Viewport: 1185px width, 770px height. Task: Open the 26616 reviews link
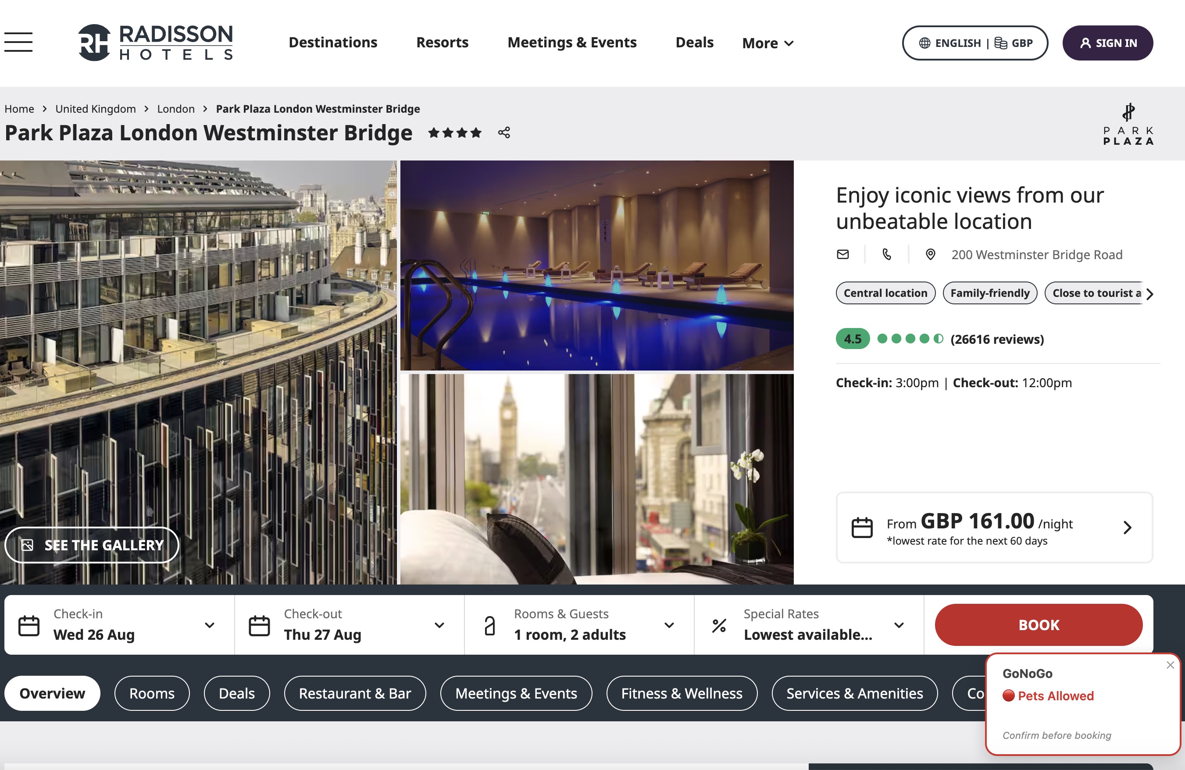[x=997, y=339]
